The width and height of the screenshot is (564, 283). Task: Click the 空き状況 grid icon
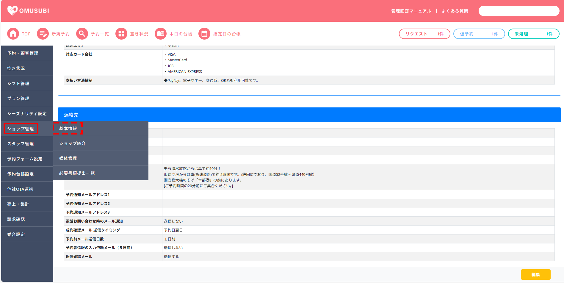pos(121,34)
